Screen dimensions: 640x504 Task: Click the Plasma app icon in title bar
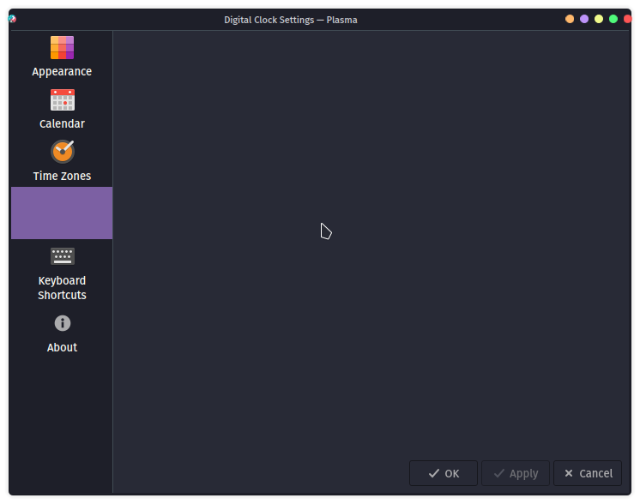12,19
